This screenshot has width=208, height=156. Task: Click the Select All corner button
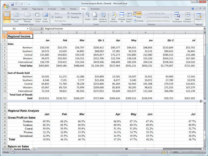point(5,32)
